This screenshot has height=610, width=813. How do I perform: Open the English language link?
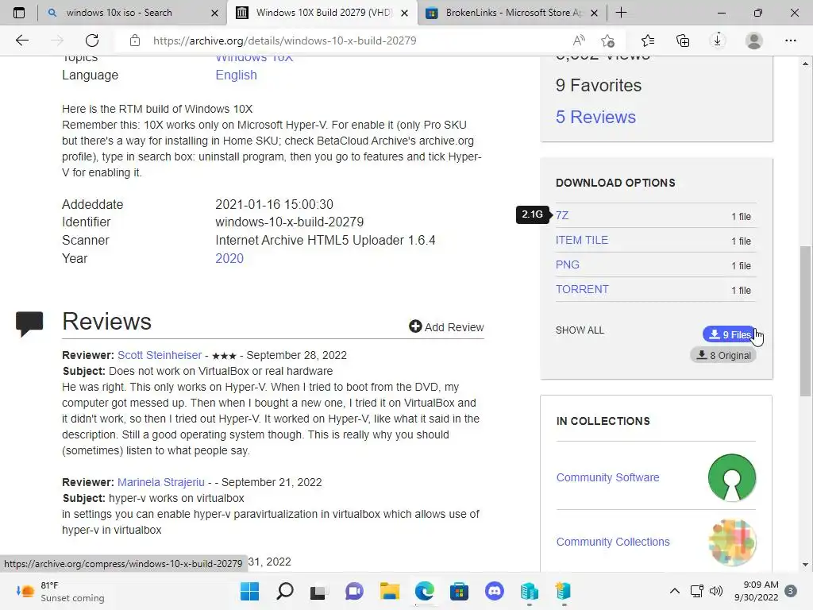tap(236, 75)
